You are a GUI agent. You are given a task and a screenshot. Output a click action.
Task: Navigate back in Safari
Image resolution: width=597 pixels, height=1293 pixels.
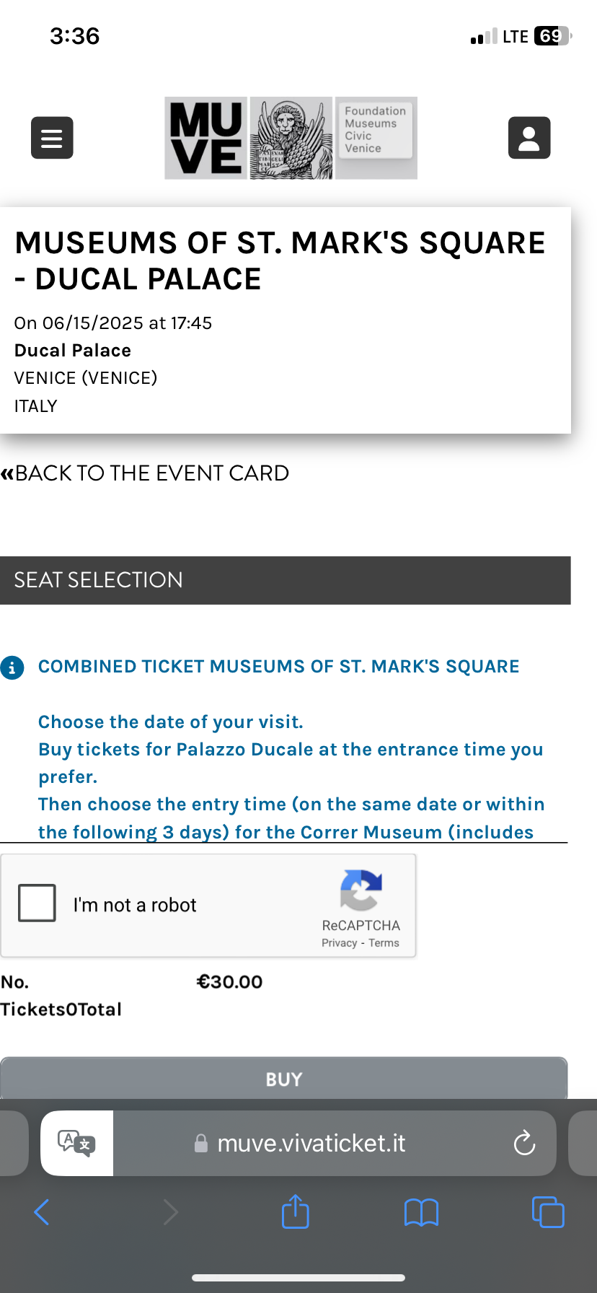coord(42,1212)
